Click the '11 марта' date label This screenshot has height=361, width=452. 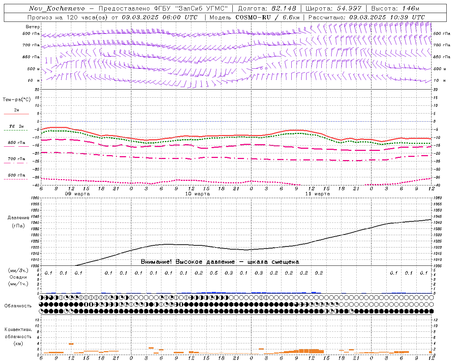[317, 194]
